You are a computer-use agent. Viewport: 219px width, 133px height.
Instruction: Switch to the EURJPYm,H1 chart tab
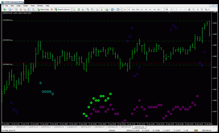coord(46,127)
